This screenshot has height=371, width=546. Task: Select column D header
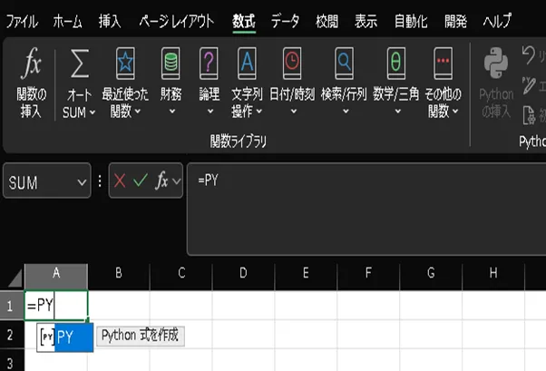click(x=243, y=273)
